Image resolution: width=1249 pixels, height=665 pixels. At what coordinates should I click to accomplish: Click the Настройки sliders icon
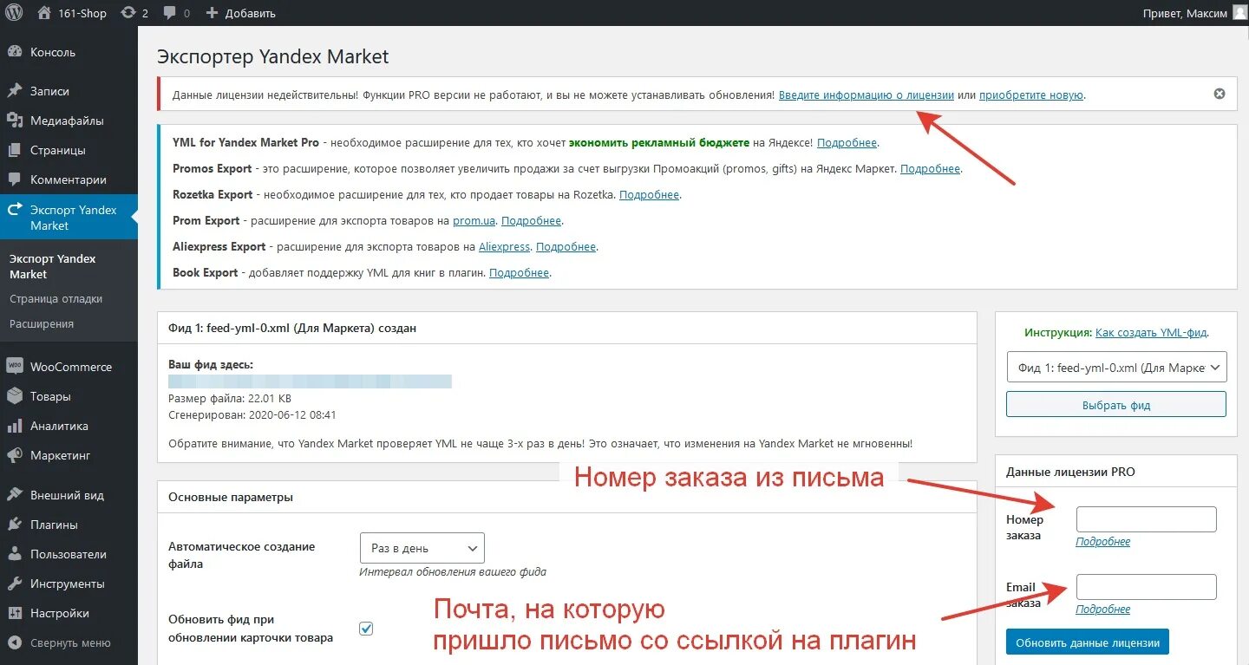(x=15, y=613)
